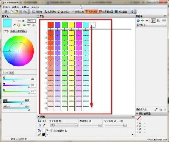Adjust the steps slider handle

point(100,125)
